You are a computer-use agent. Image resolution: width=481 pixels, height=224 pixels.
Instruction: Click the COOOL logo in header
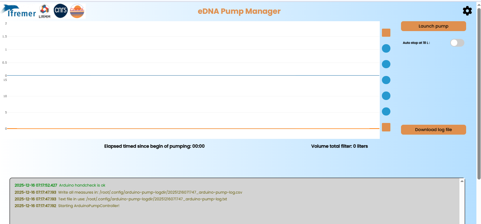click(x=77, y=11)
